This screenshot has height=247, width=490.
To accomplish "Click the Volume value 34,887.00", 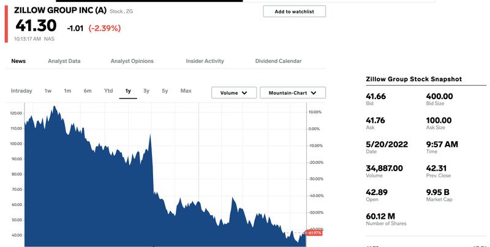I will (385, 168).
